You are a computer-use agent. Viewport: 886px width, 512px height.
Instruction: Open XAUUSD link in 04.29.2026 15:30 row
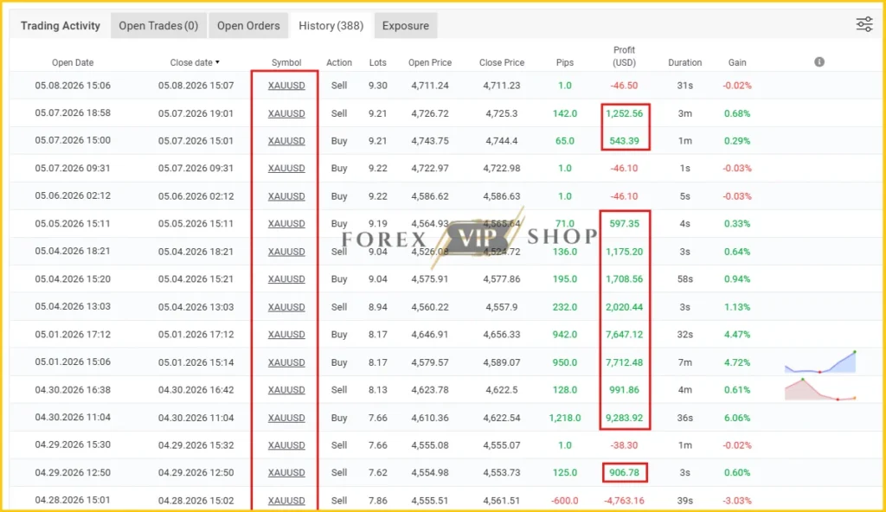pyautogui.click(x=286, y=445)
